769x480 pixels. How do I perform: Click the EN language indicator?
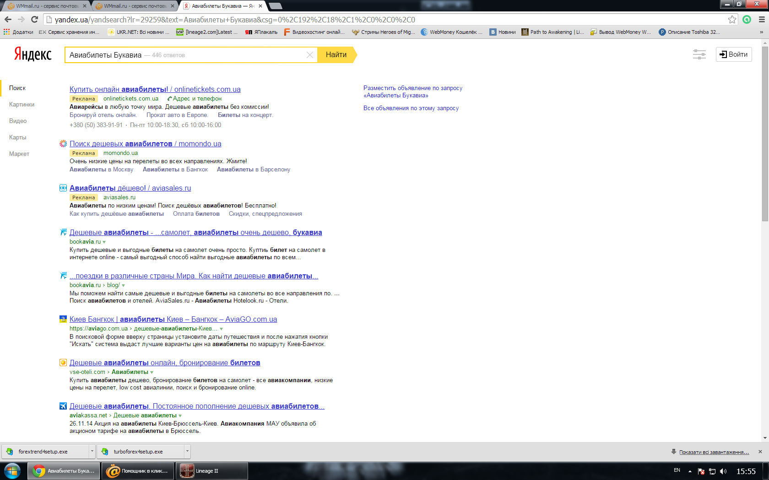point(677,470)
